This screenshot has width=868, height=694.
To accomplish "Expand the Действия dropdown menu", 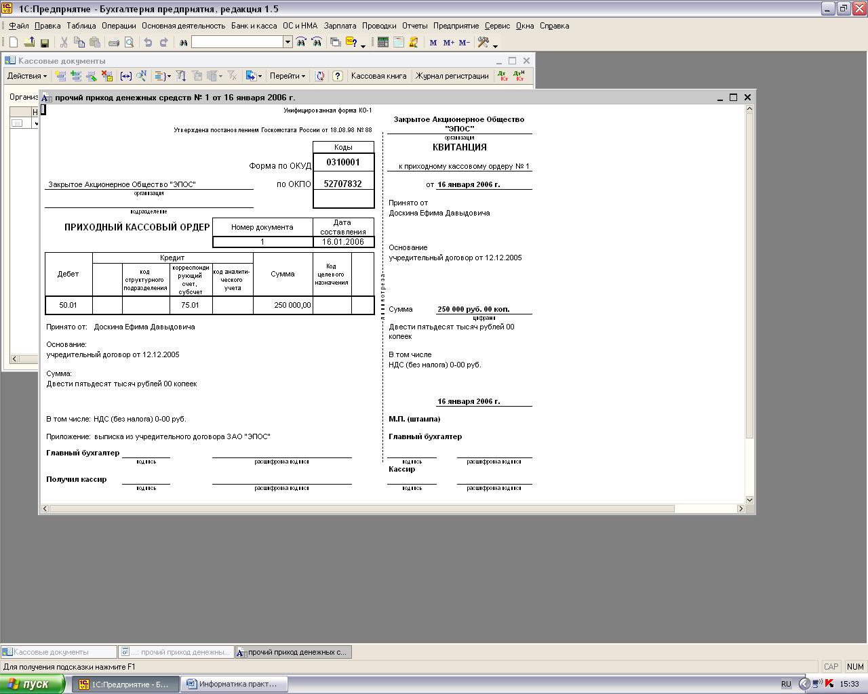I will pyautogui.click(x=27, y=76).
